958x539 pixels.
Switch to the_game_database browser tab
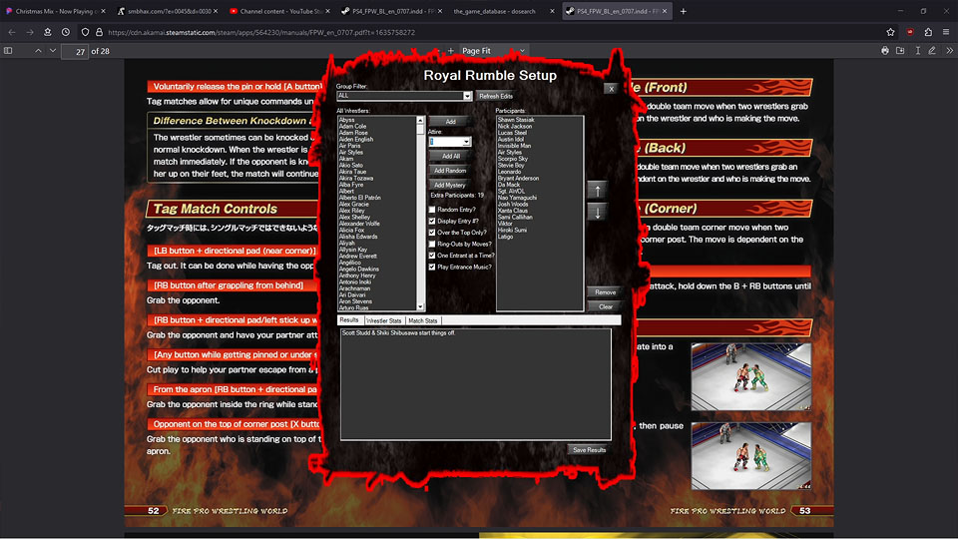pyautogui.click(x=502, y=11)
